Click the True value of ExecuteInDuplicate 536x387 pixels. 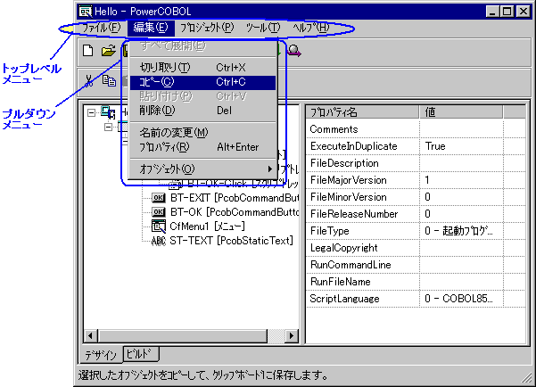[x=435, y=146]
